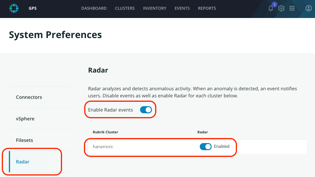This screenshot has height=177, width=315.
Task: Navigate to Inventory
Action: click(x=155, y=8)
